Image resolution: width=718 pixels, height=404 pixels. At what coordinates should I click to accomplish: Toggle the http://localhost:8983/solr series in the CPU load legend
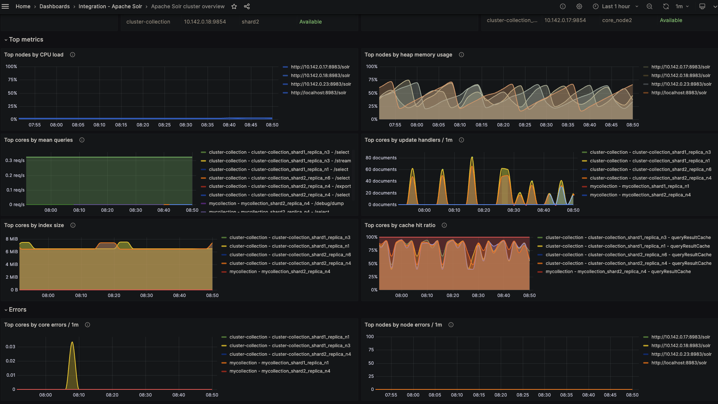[x=318, y=93]
